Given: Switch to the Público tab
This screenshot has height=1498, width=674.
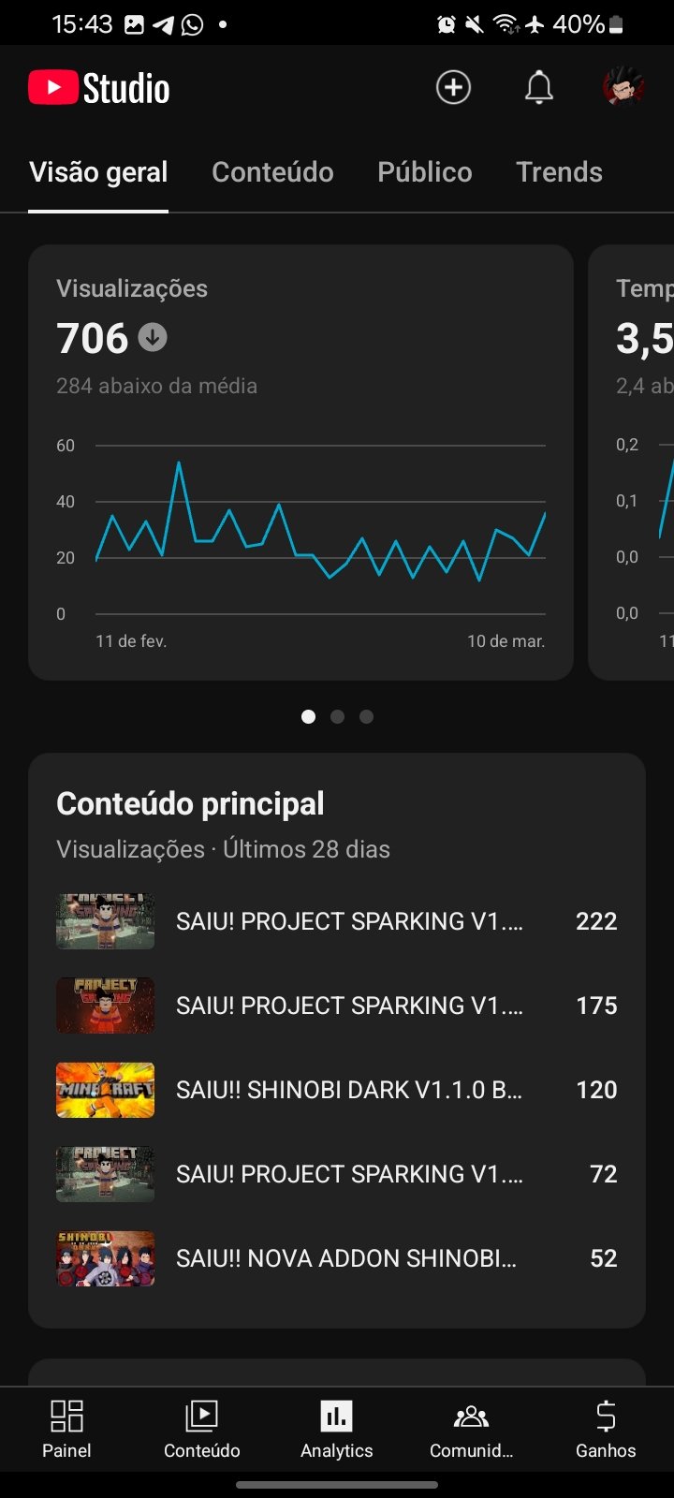Looking at the screenshot, I should (x=424, y=172).
